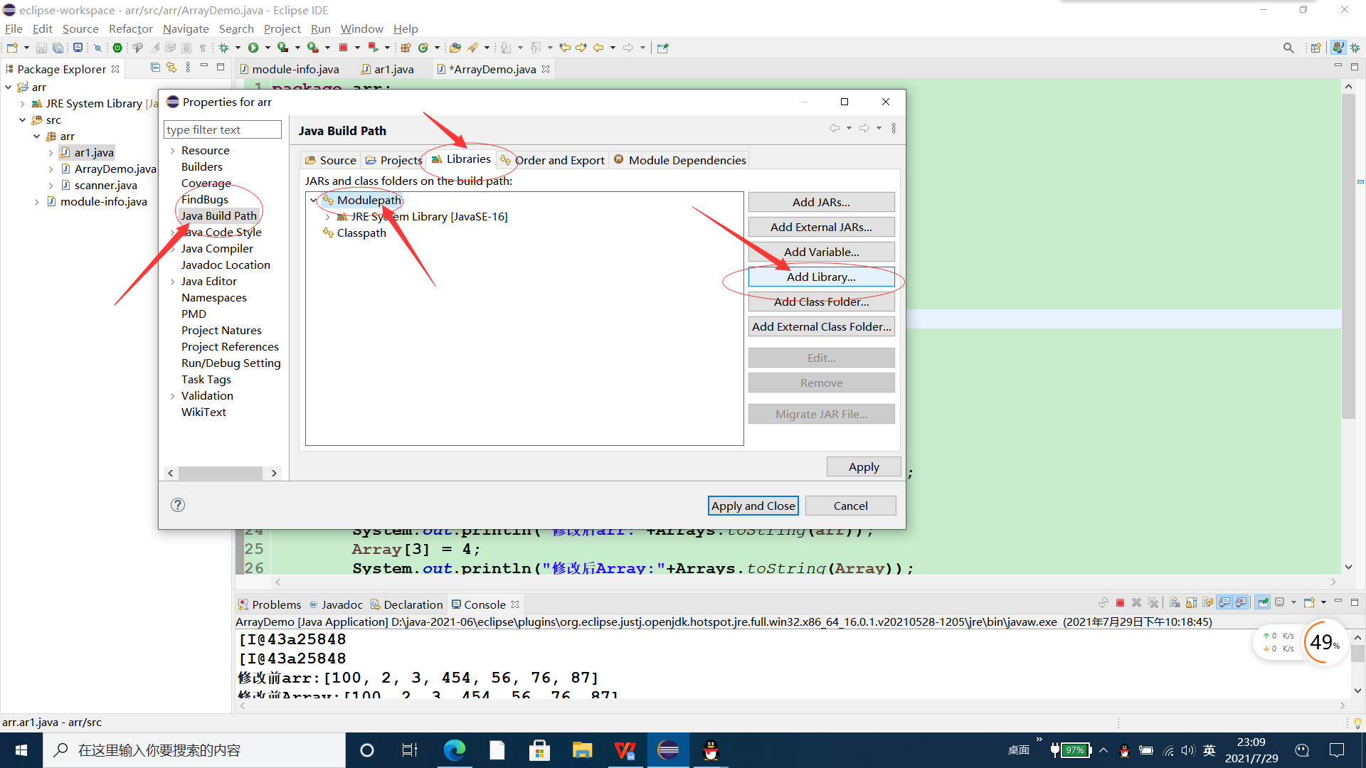This screenshot has height=768, width=1366.
Task: Open the dialog help question mark icon
Action: pos(178,505)
